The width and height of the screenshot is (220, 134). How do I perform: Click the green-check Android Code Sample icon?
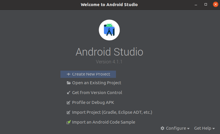click(69, 122)
